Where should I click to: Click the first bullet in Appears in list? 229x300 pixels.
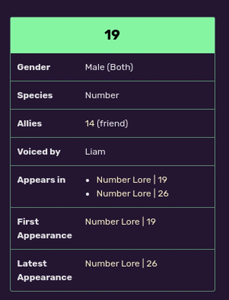click(x=88, y=180)
